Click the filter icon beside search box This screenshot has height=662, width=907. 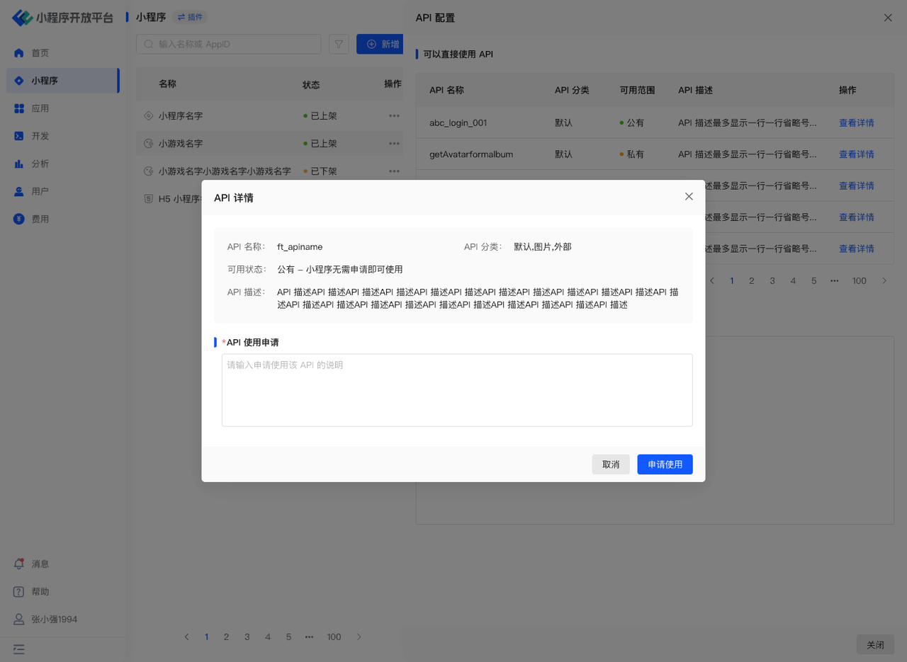pyautogui.click(x=339, y=45)
